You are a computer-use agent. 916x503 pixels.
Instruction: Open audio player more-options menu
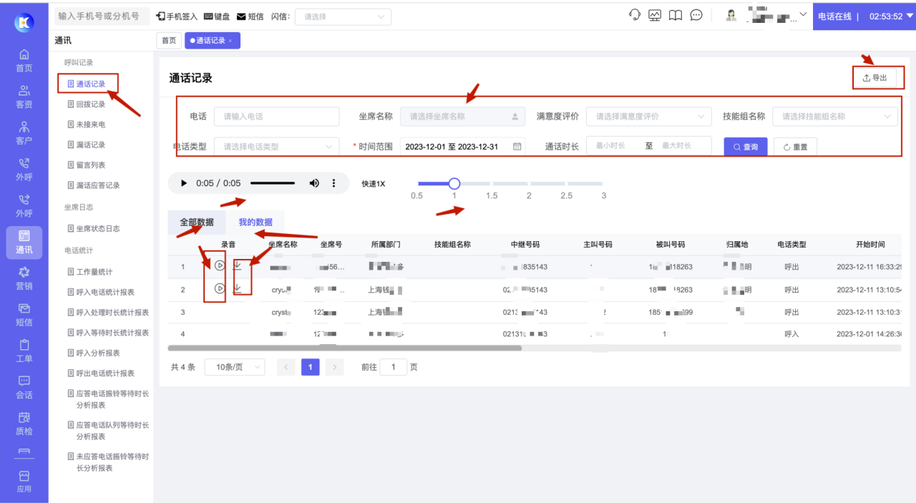click(x=333, y=183)
